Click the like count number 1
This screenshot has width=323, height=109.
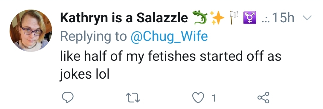click(214, 98)
